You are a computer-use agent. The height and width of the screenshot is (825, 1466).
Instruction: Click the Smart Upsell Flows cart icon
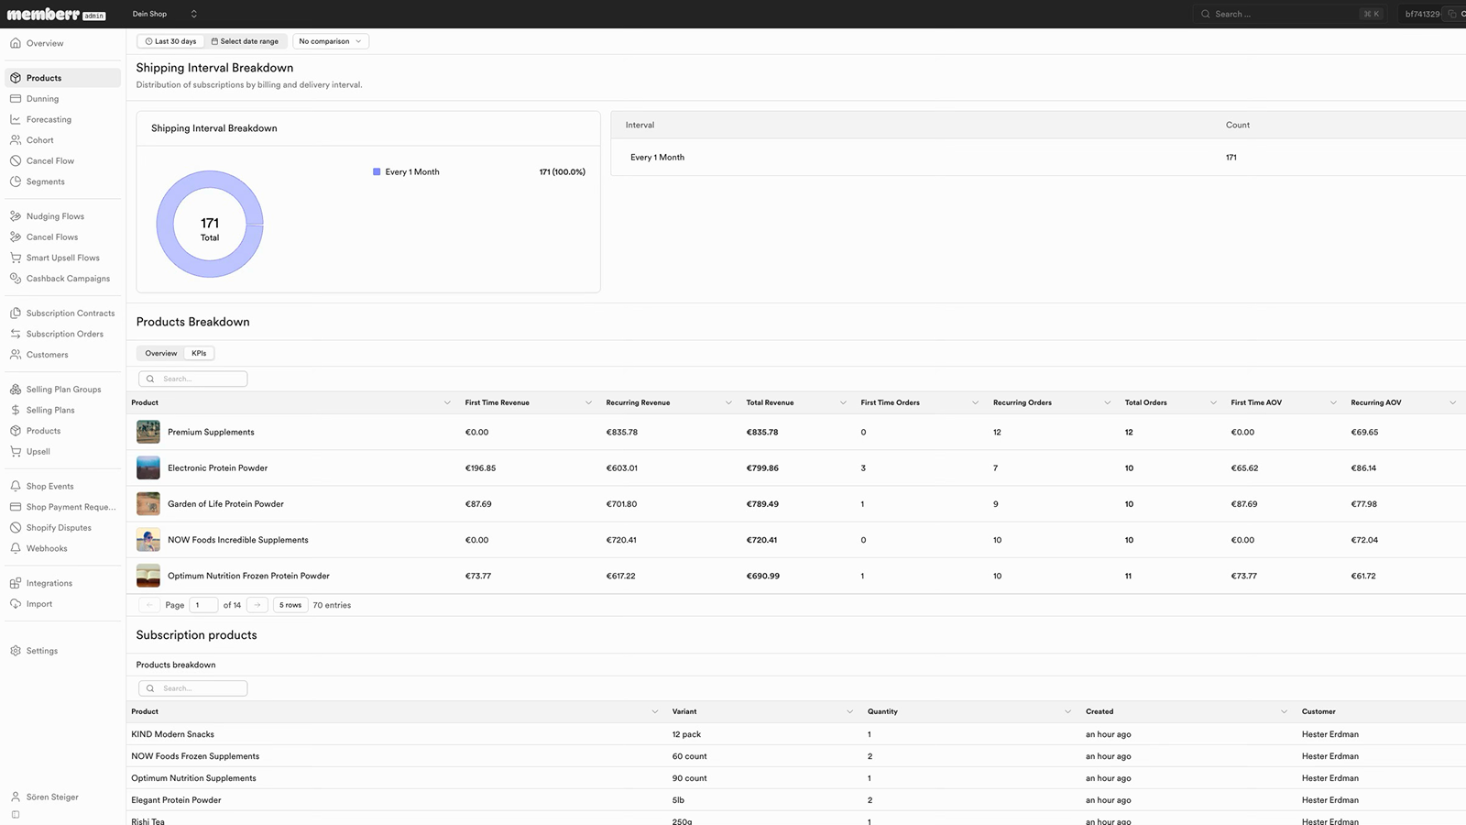click(x=16, y=258)
